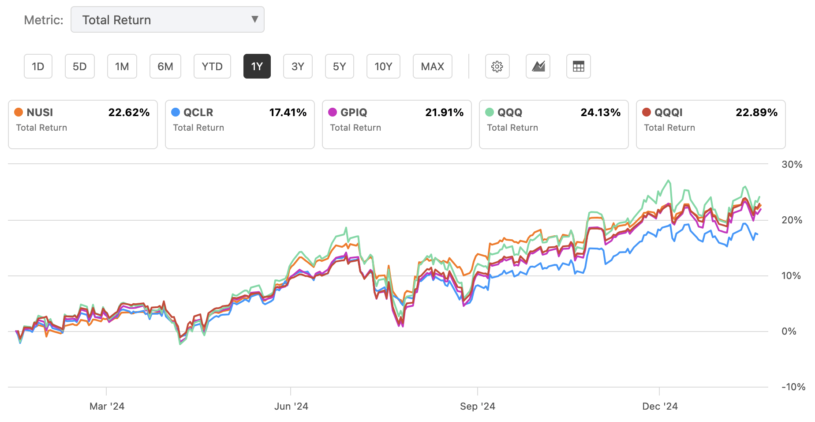Open the data table view
Screen dimensions: 815x422
tap(579, 66)
